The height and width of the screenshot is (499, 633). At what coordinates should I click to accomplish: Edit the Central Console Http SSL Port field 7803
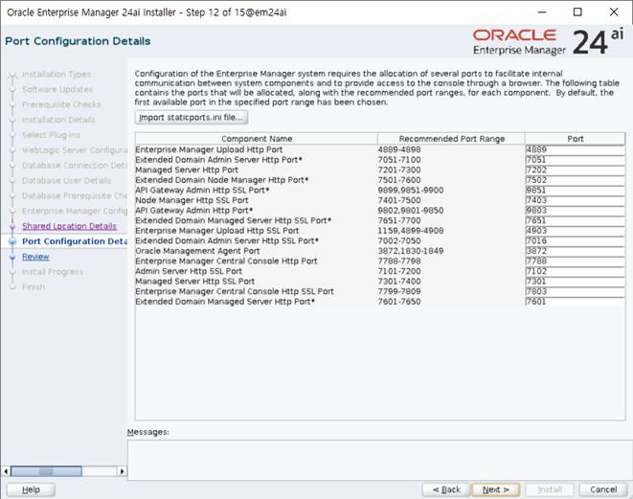(x=575, y=291)
